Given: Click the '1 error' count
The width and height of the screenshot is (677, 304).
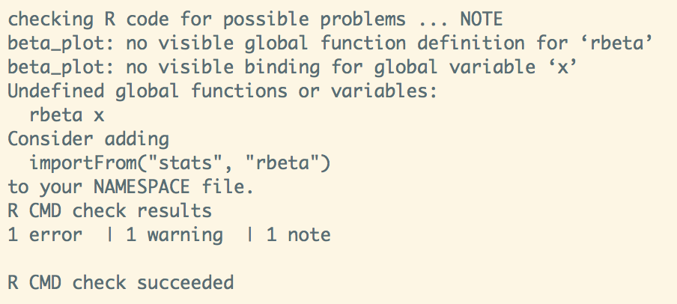Looking at the screenshot, I should [x=45, y=235].
